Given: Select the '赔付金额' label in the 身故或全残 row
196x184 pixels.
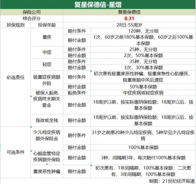Looking at the screenshot, I should pos(77,120).
